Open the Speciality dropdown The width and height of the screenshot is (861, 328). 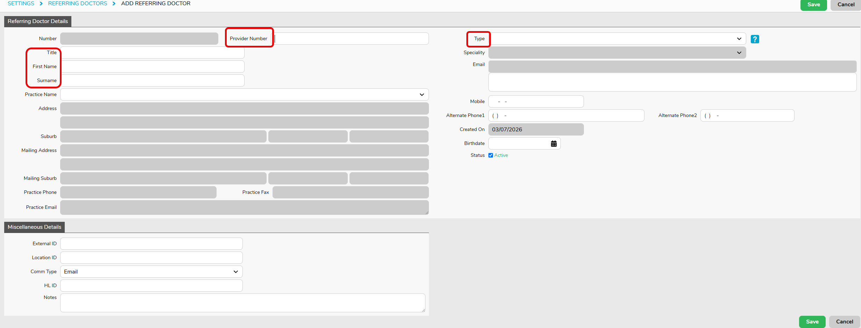[x=617, y=53]
